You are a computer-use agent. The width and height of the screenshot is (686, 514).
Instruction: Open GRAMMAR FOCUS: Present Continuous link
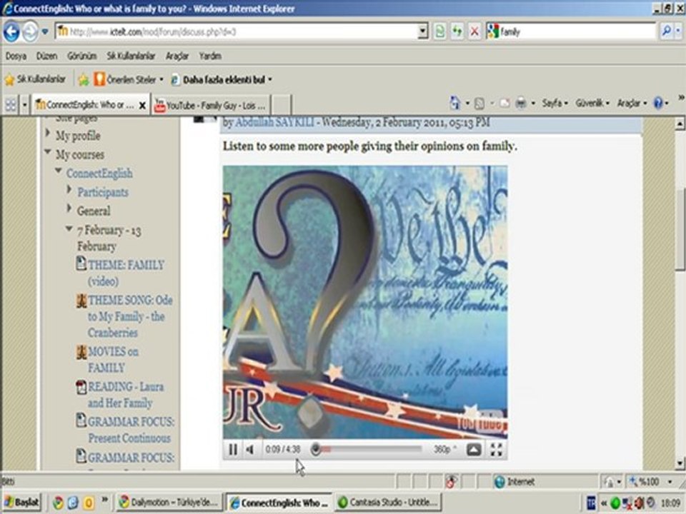pyautogui.click(x=130, y=430)
